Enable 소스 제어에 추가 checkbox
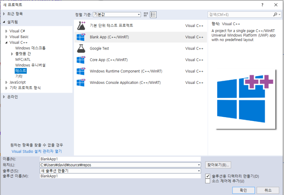Image resolution: width=284 pixels, height=195 pixels. 208,181
